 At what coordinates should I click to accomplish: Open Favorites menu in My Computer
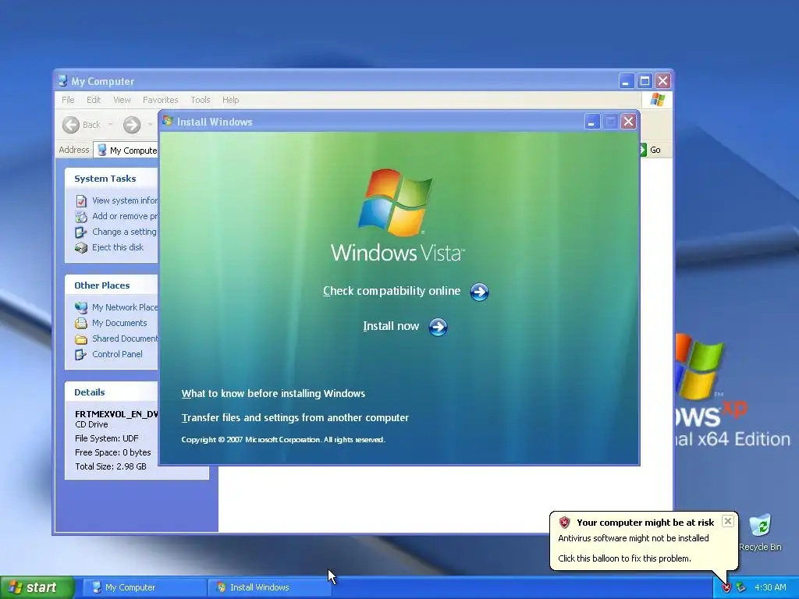pos(161,100)
